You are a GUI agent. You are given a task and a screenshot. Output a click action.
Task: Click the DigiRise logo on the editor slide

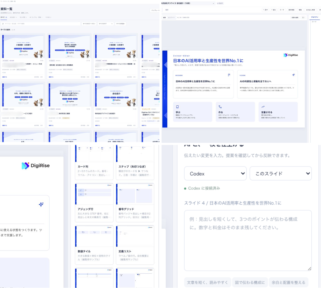point(291,55)
